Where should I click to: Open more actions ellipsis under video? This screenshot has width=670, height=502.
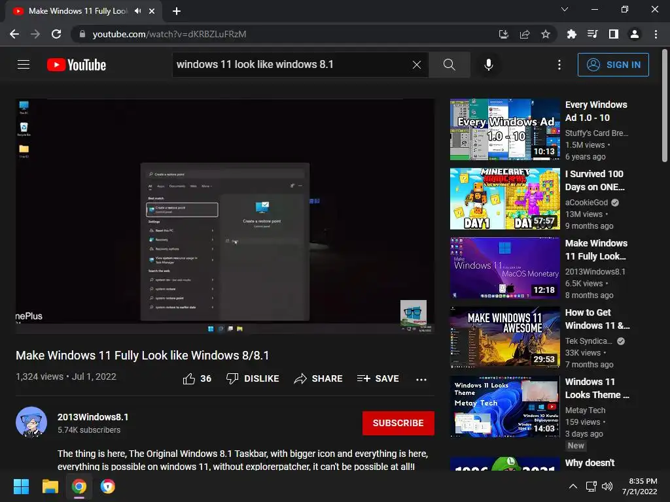click(421, 379)
